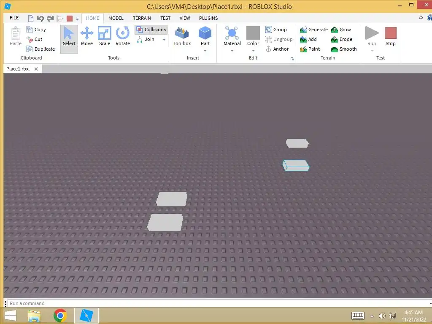Select the Grow terrain tool
This screenshot has height=324, width=432.
[x=341, y=30]
